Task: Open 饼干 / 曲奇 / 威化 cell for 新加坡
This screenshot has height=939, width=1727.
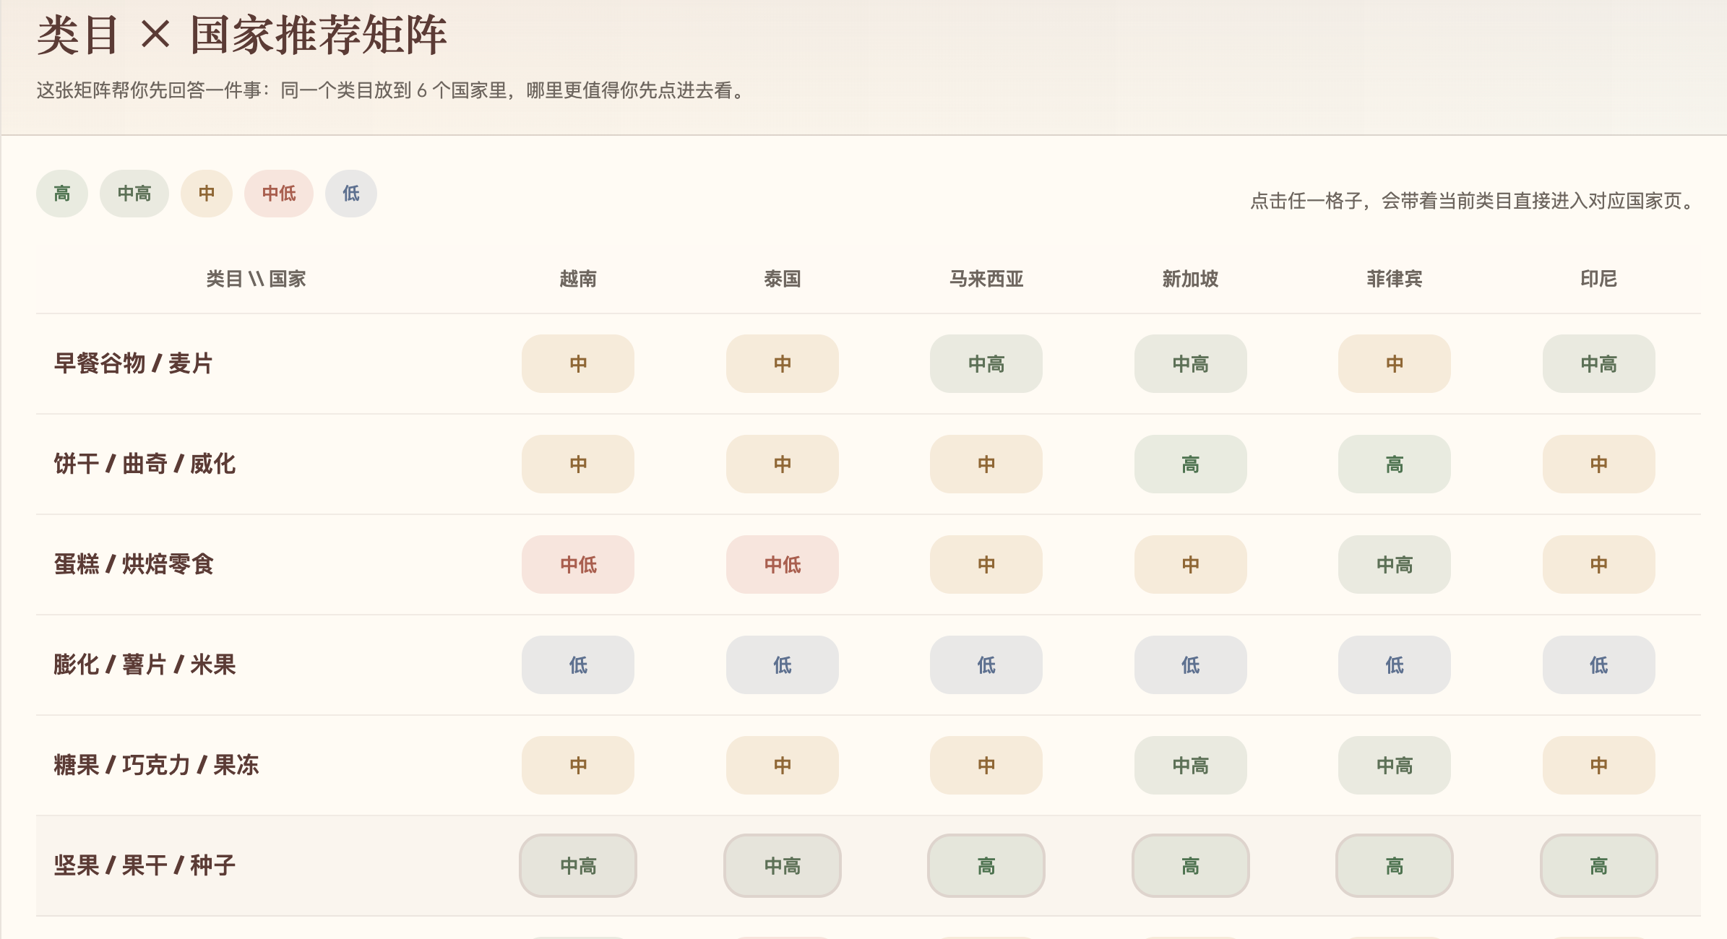Action: pyautogui.click(x=1190, y=464)
